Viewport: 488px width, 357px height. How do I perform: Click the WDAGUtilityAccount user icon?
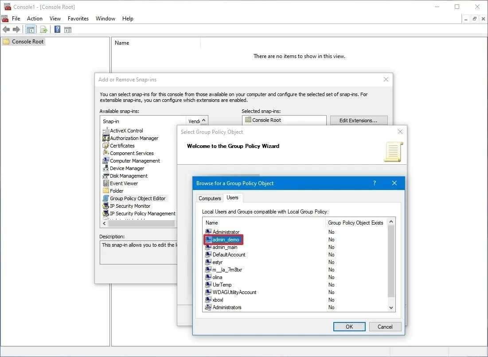pyautogui.click(x=208, y=292)
